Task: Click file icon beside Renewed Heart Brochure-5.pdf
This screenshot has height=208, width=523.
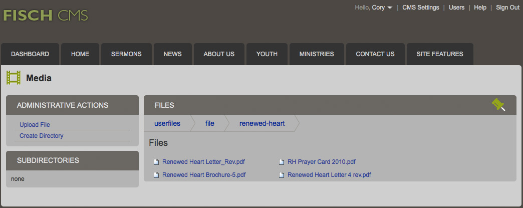Action: (x=156, y=175)
